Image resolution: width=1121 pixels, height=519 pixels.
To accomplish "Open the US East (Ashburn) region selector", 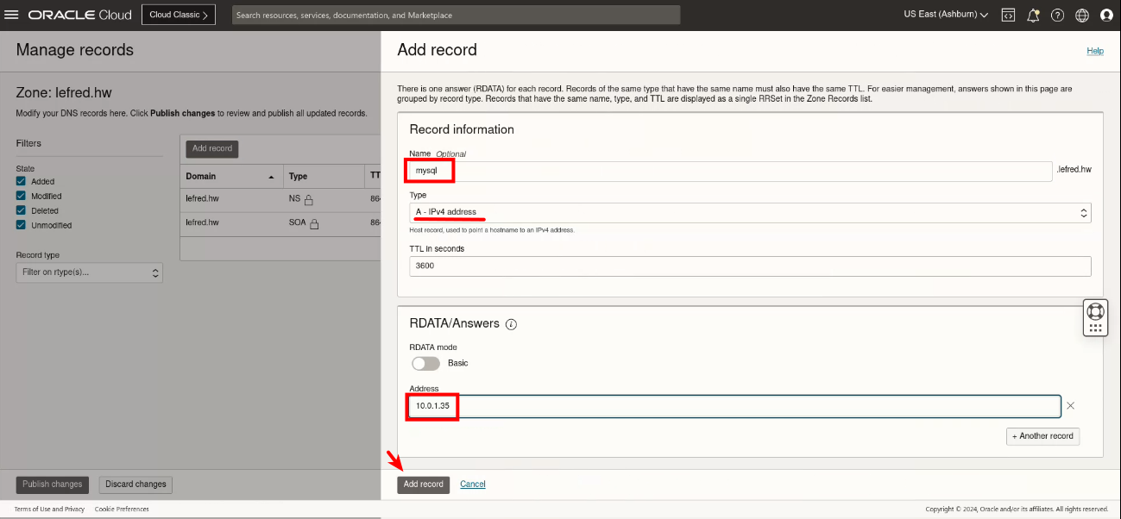I will 946,15.
